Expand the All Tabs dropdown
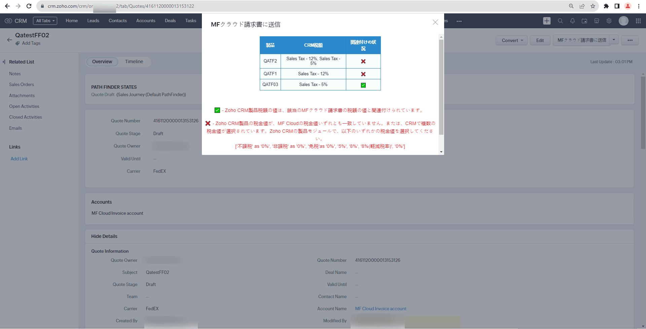Screen dimensions: 646x329 [x=45, y=21]
